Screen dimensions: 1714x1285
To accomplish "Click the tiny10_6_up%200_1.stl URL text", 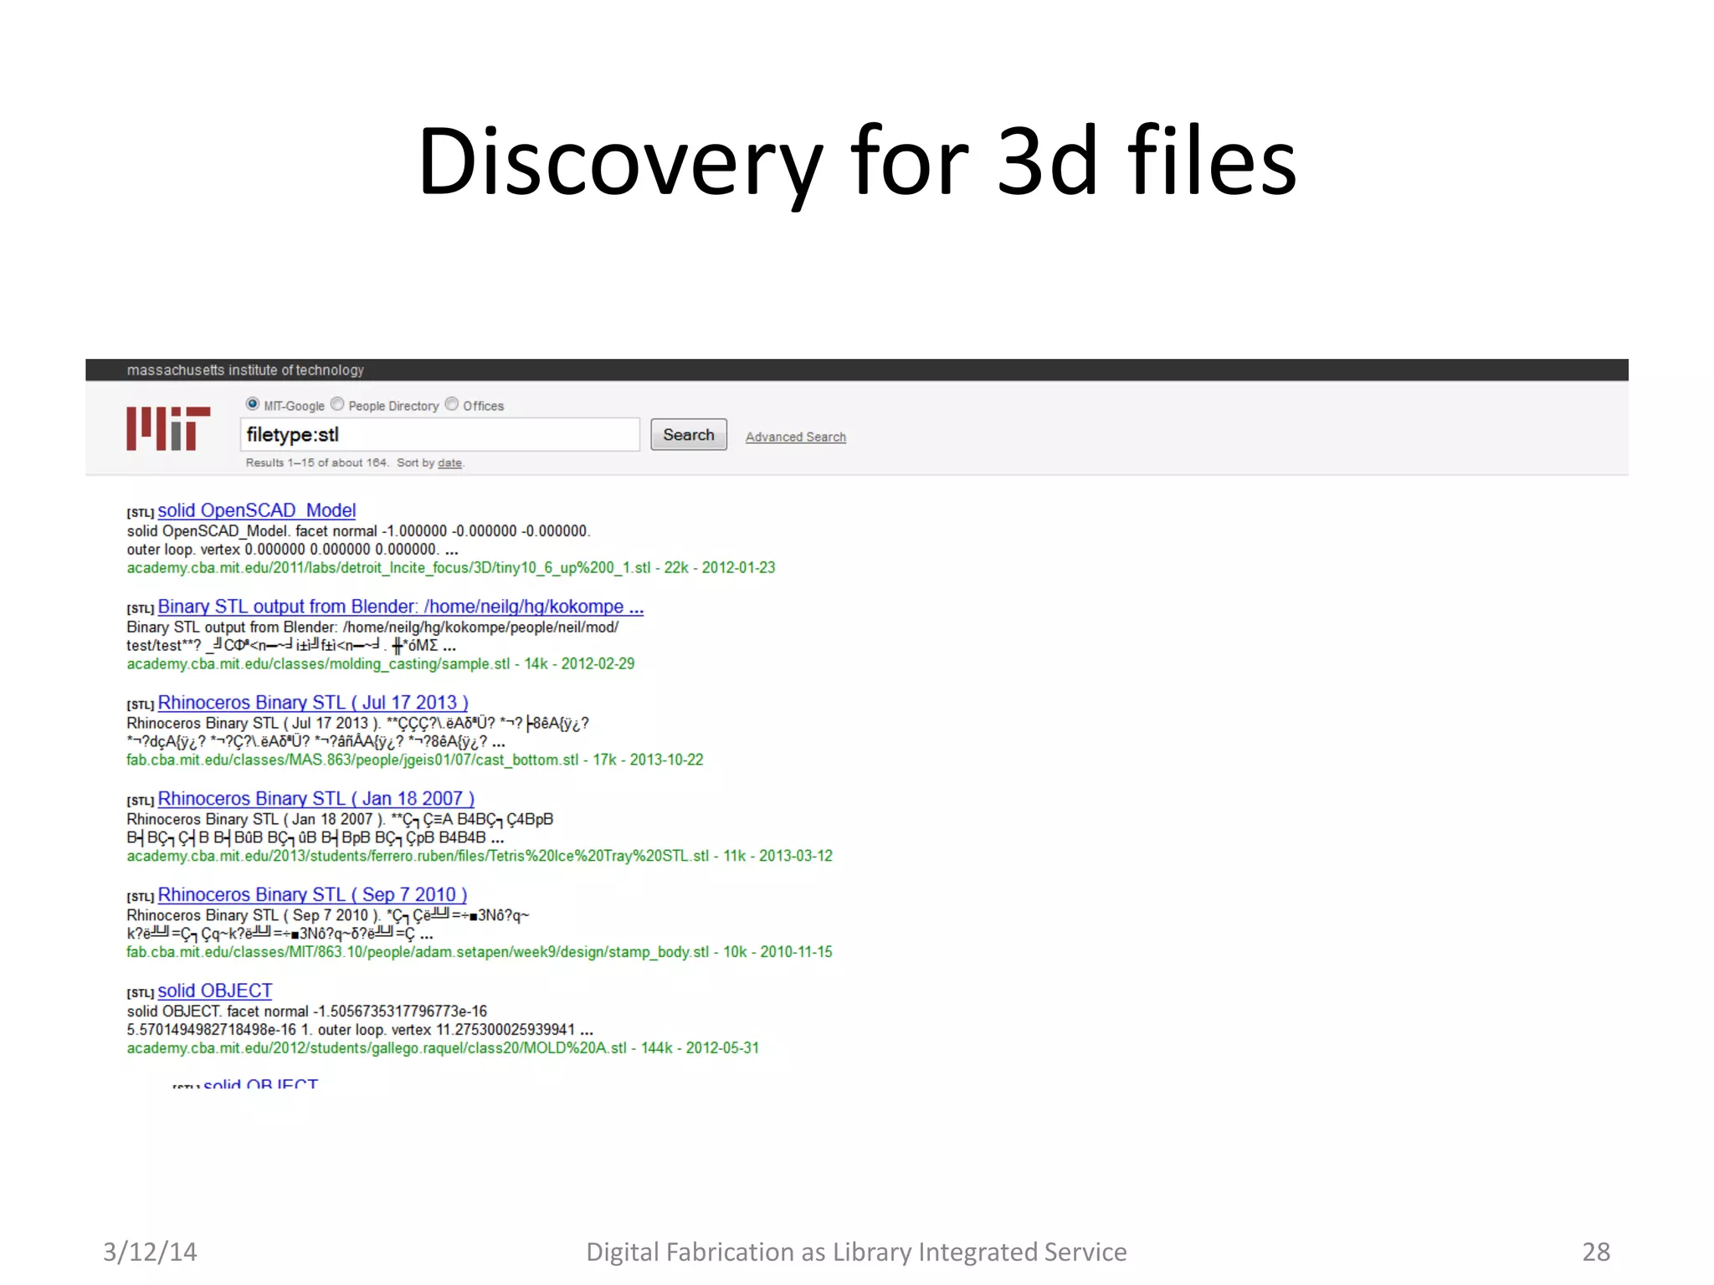I will click(x=451, y=568).
